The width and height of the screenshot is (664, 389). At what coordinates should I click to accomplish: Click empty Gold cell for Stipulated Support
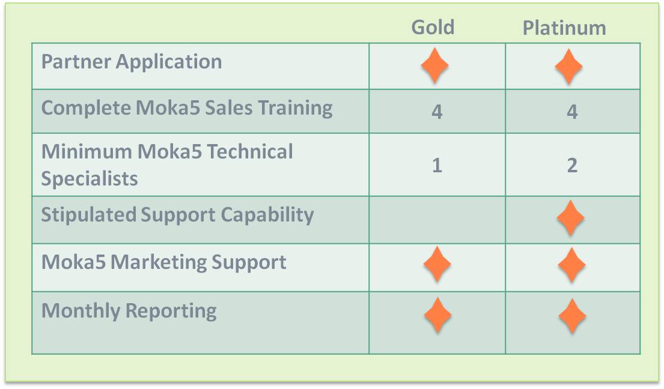(x=437, y=220)
